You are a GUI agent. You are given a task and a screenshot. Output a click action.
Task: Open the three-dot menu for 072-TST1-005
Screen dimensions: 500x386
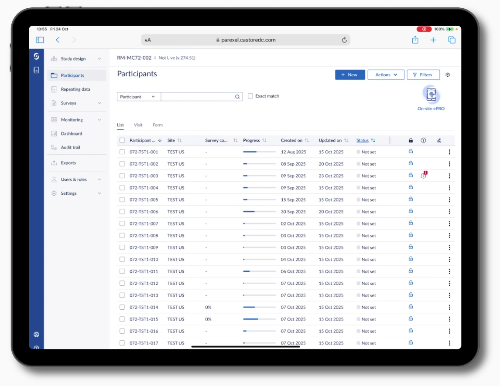449,200
